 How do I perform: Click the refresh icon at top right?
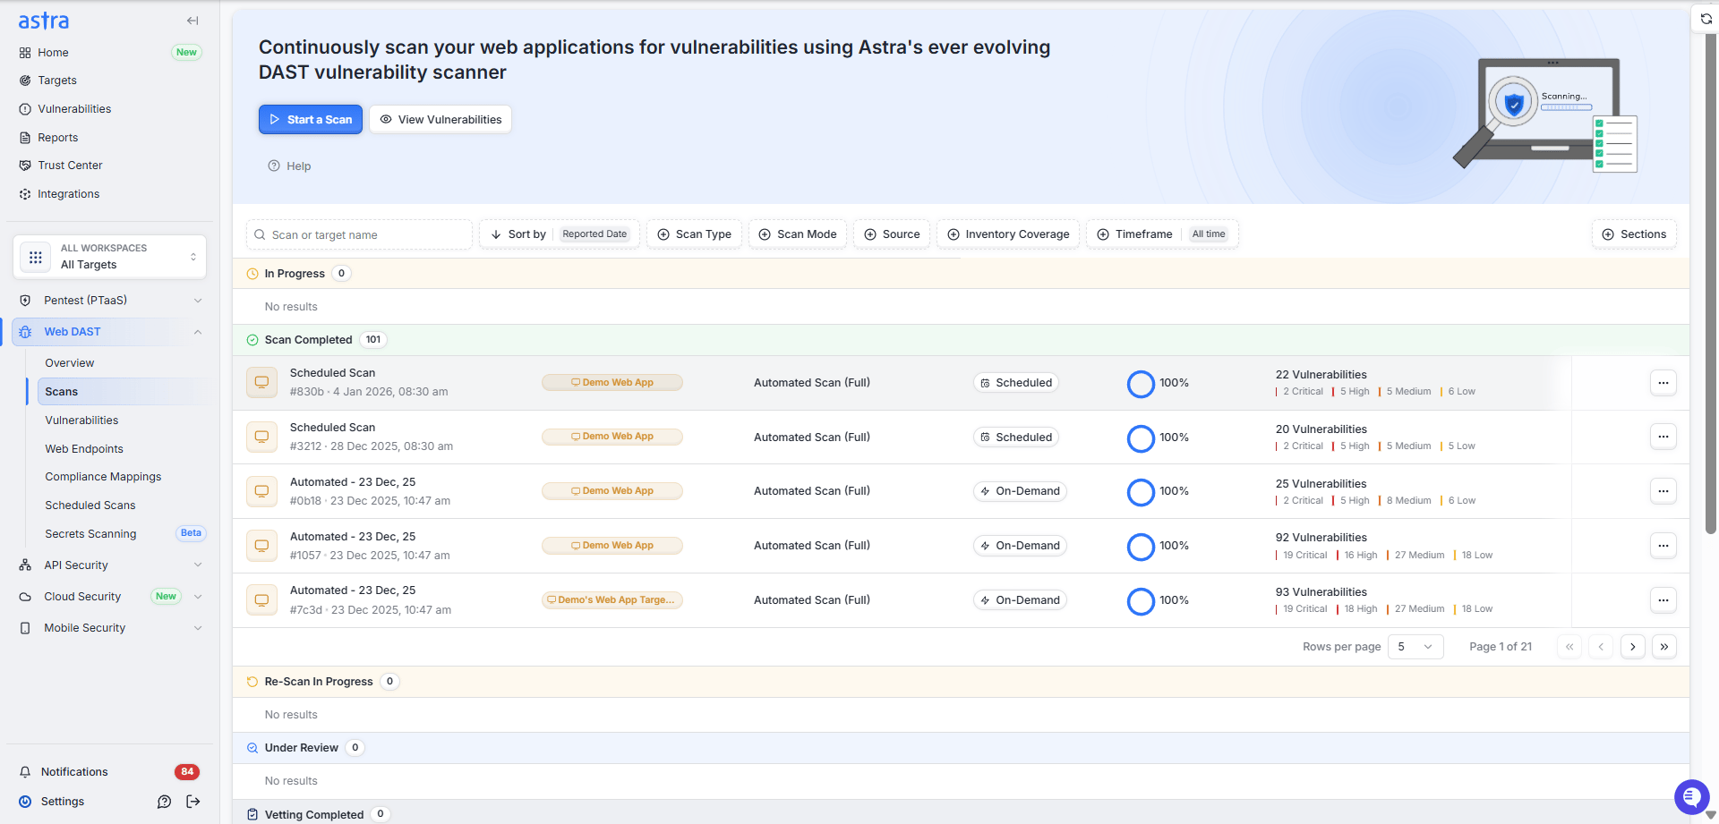point(1706,19)
